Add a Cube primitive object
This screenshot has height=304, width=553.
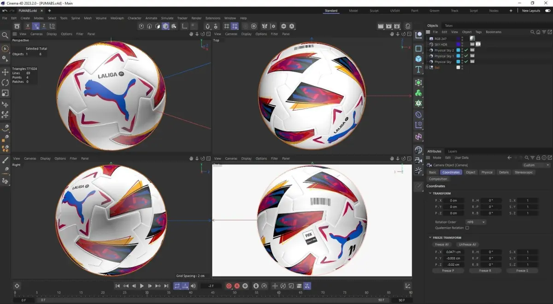coord(418,59)
